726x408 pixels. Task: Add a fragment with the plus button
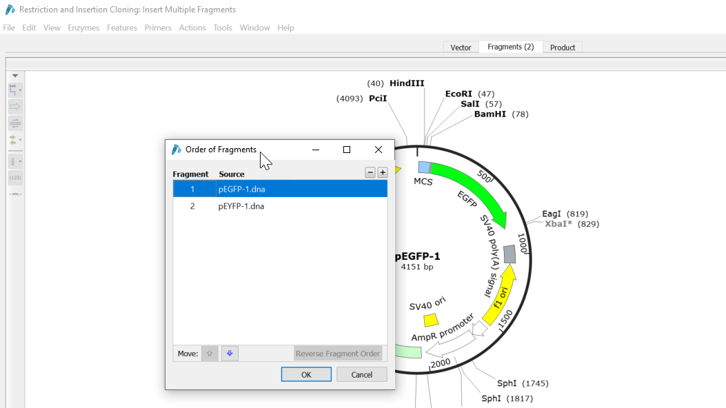(383, 172)
